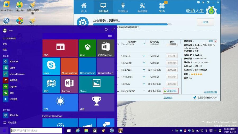This screenshot has width=238, height=134.
Task: Reinstall the 12.9.0.1001 driver
Action: [x=172, y=77]
